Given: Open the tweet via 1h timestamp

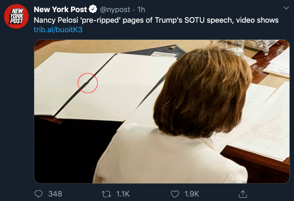Looking at the screenshot, I should [x=141, y=10].
